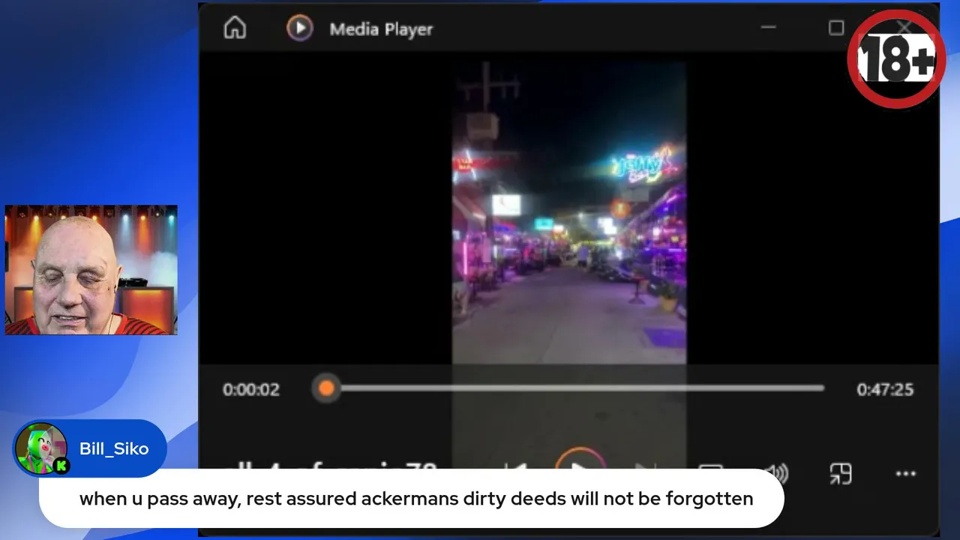The height and width of the screenshot is (540, 960).
Task: Open the more options ellipsis menu
Action: 905,473
